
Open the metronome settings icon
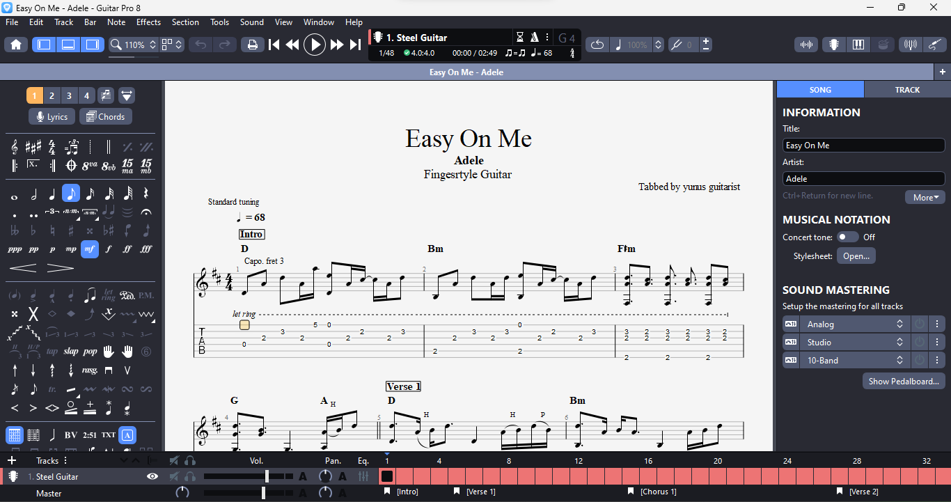point(535,38)
